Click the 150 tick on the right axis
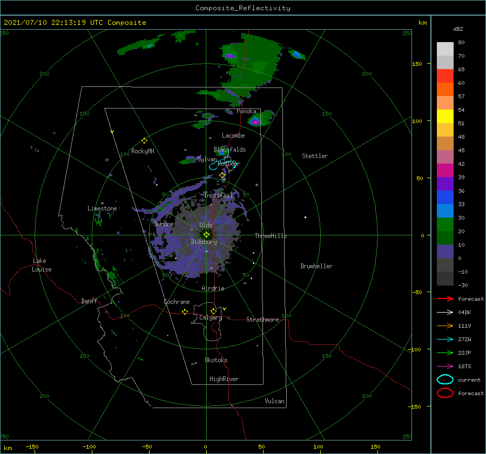 [417, 64]
